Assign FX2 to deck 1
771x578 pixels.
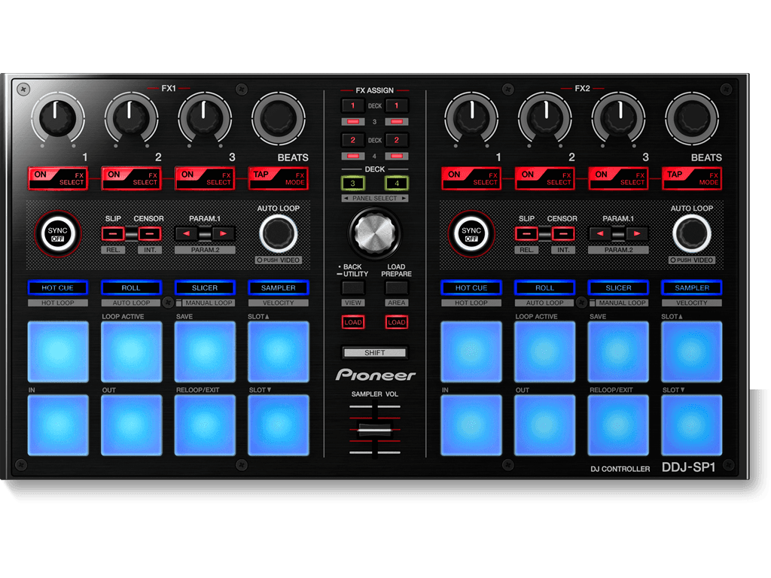pos(396,105)
